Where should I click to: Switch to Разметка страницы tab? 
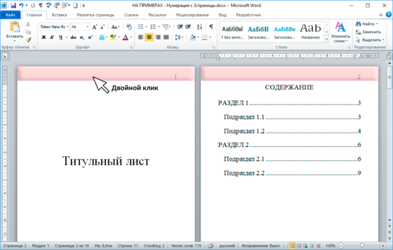pyautogui.click(x=96, y=15)
